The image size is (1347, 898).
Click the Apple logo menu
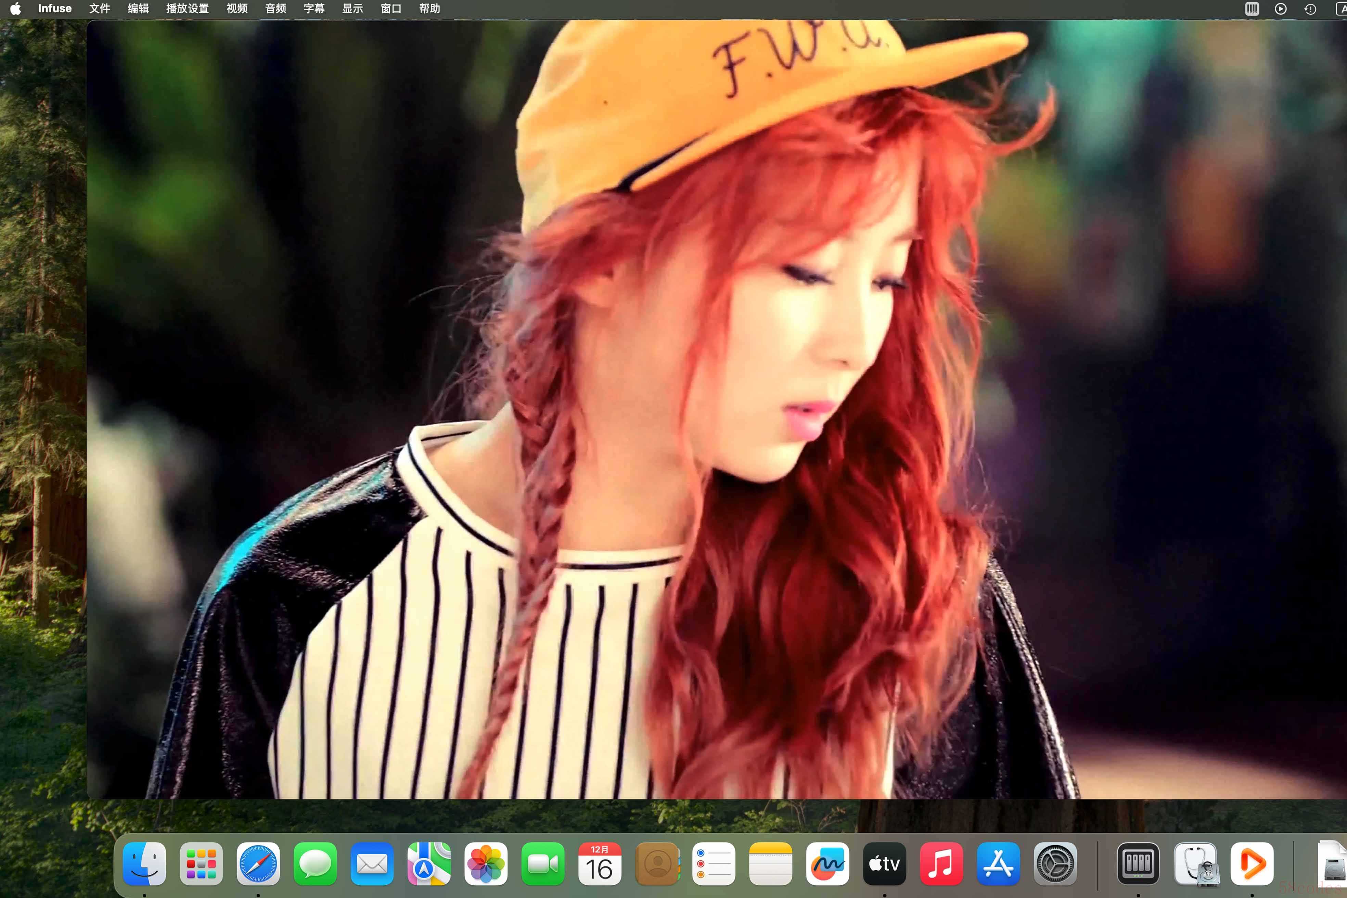pyautogui.click(x=15, y=9)
